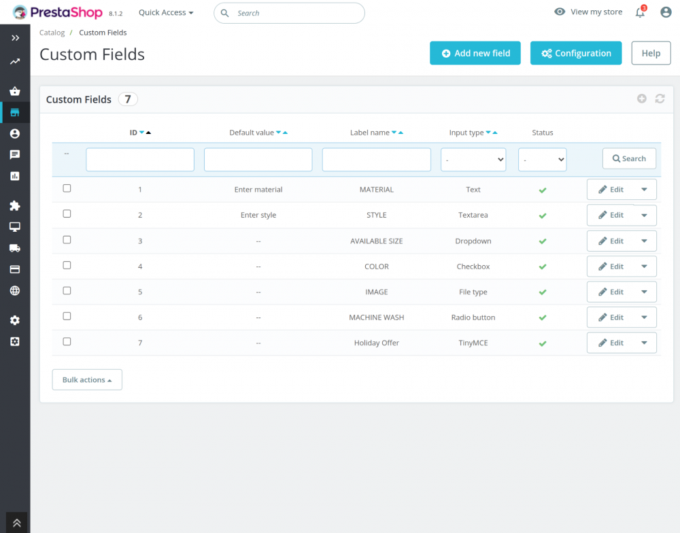Edit the Holiday Offer field

[x=611, y=343]
